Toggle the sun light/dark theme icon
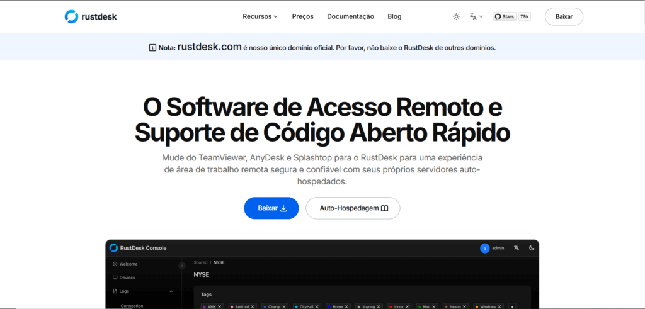 click(x=456, y=17)
